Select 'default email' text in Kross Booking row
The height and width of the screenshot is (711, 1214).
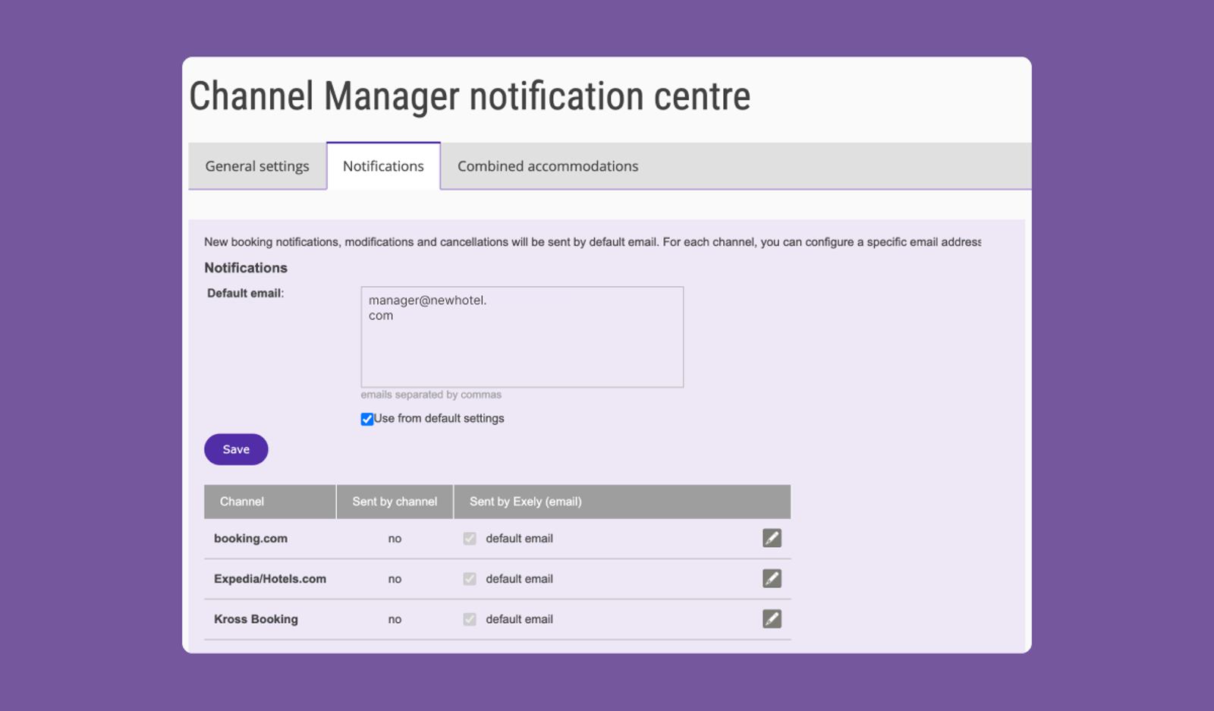[x=519, y=619]
